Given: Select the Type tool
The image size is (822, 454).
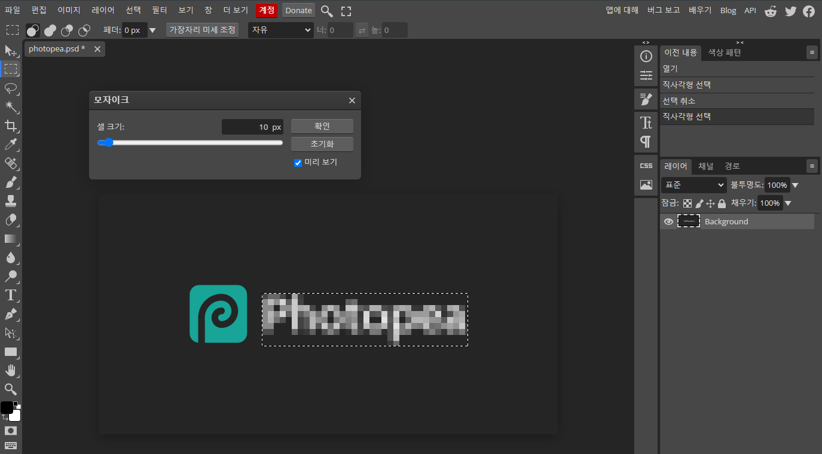Looking at the screenshot, I should pos(11,295).
